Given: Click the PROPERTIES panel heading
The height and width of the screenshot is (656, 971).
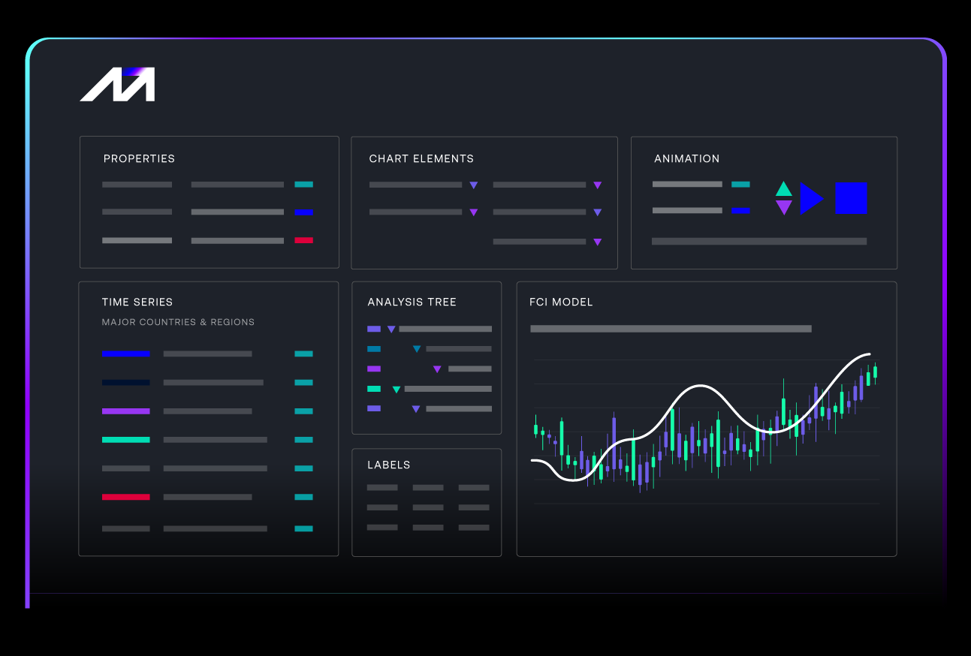Looking at the screenshot, I should coord(139,158).
